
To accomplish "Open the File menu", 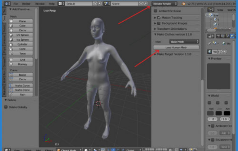I will [x=16, y=4].
